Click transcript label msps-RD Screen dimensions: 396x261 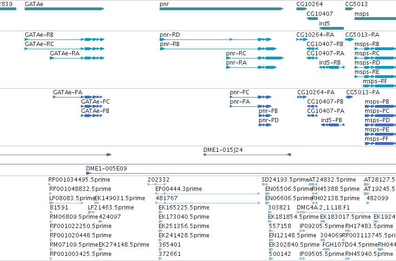click(x=367, y=63)
